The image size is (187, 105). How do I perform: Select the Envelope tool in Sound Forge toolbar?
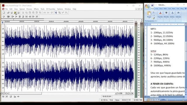[x=66, y=13]
